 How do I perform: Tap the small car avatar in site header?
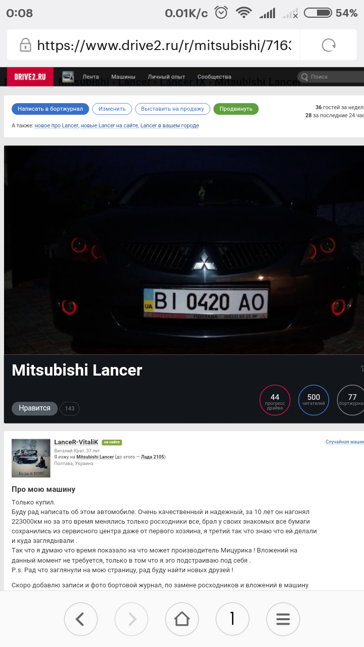coord(68,77)
